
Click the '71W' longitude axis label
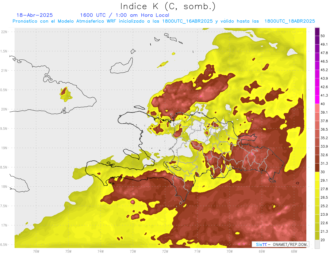click(x=197, y=251)
